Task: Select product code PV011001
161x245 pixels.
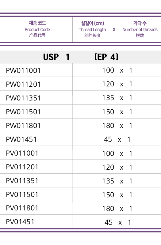Action: (x=22, y=153)
